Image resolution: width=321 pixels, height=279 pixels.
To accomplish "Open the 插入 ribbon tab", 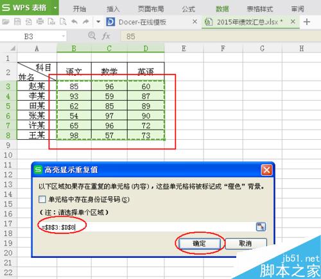I will tap(113, 9).
